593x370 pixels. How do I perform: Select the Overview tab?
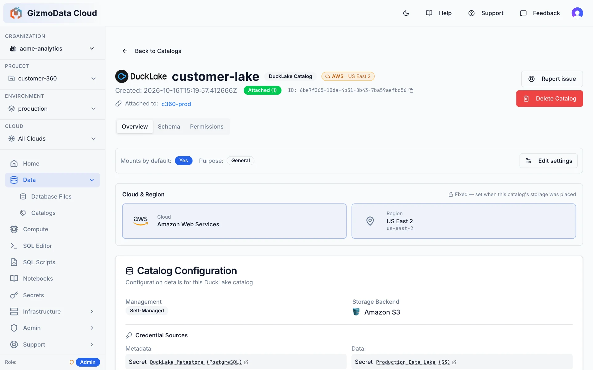[135, 126]
